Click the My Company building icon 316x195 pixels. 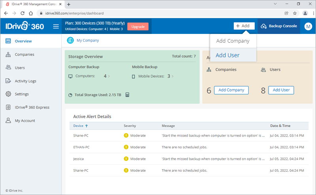click(x=70, y=40)
